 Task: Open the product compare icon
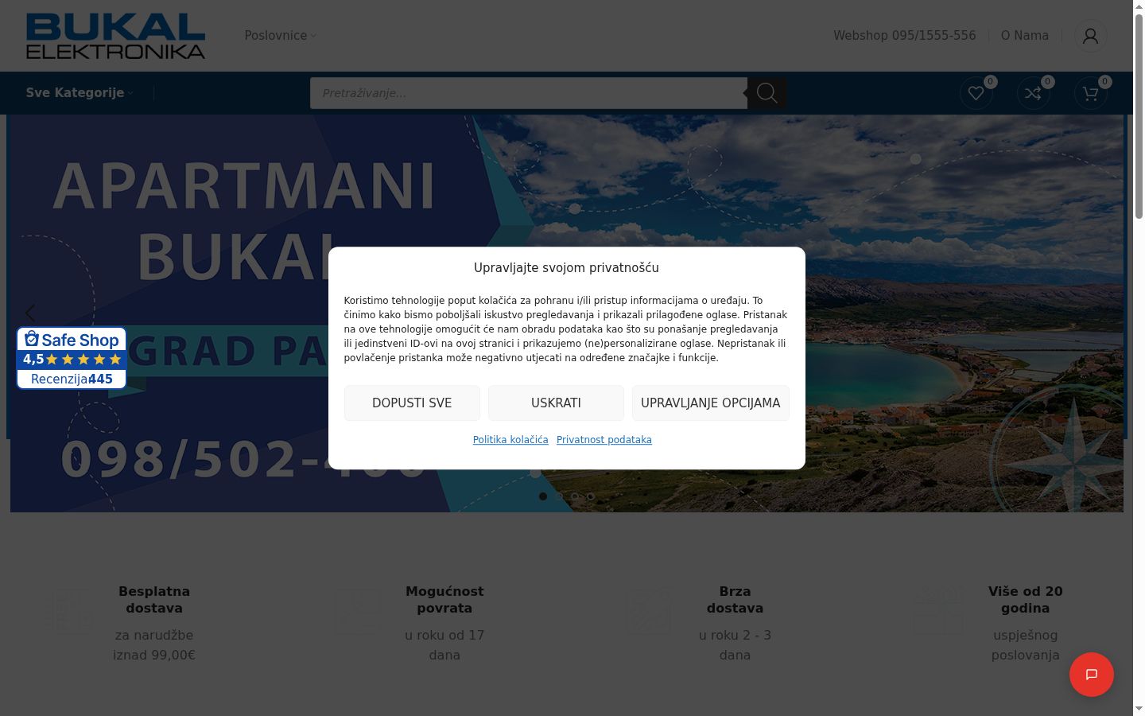point(1033,93)
